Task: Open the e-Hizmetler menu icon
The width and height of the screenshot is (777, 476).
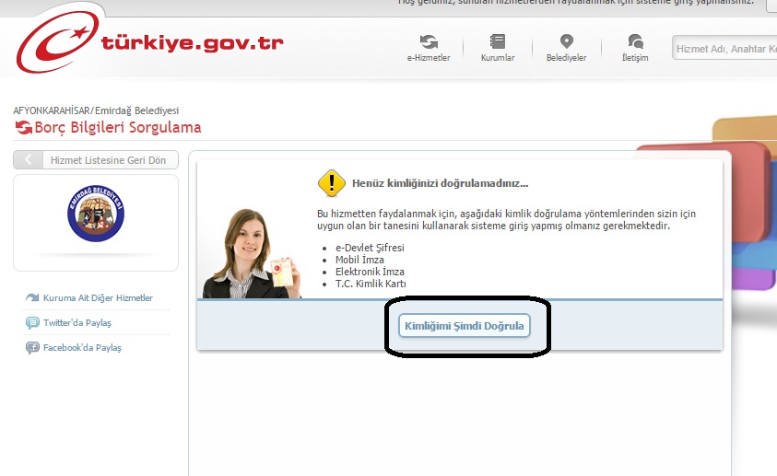Action: (x=429, y=42)
